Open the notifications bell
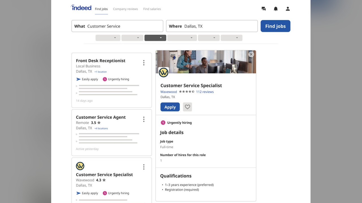362x203 pixels. [276, 9]
